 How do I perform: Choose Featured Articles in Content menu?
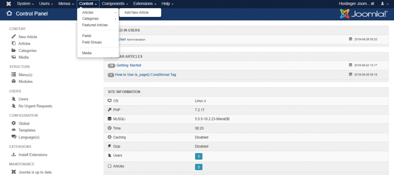coord(95,25)
